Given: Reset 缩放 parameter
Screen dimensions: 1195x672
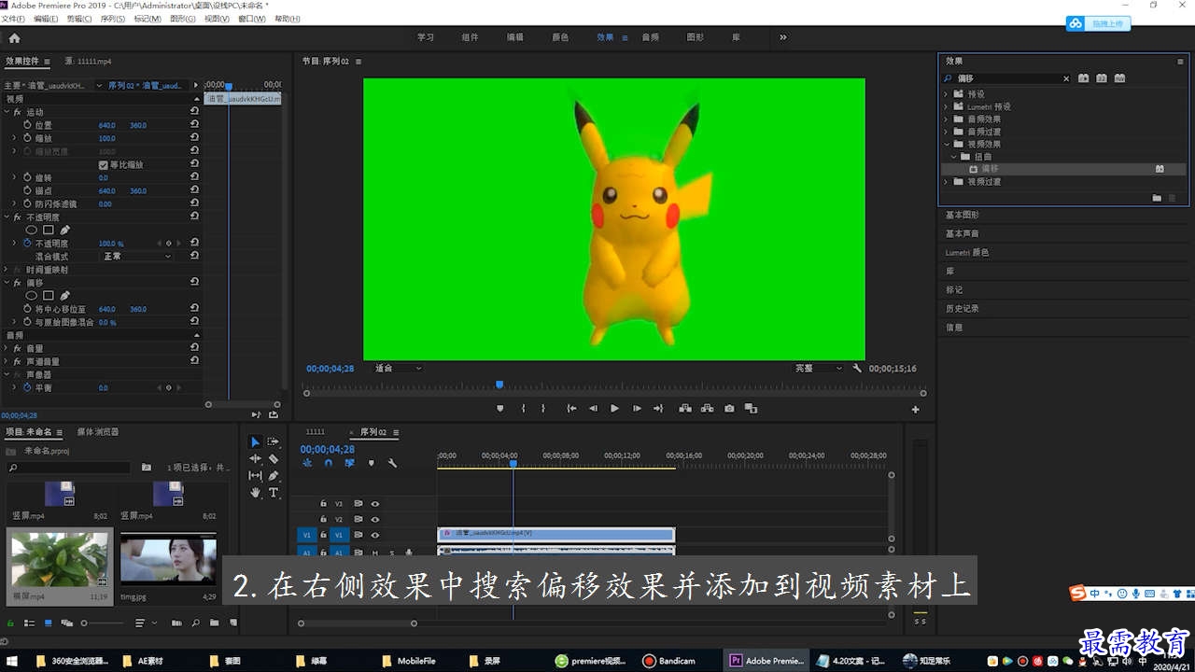Looking at the screenshot, I should coord(194,138).
